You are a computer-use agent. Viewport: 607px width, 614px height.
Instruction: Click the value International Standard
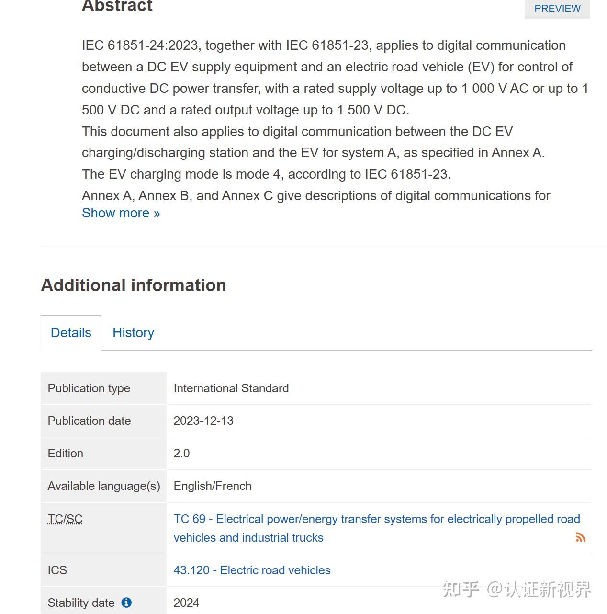231,388
